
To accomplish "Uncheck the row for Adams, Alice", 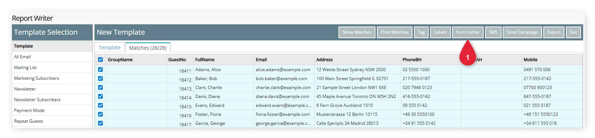I will [100, 70].
